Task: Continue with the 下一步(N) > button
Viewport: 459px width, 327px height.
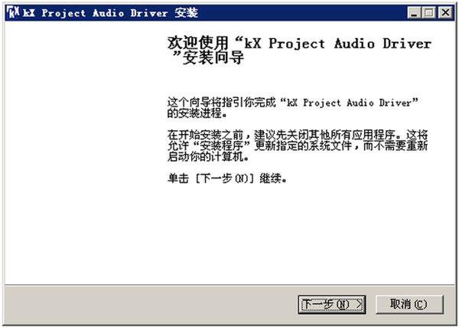Action: point(332,305)
